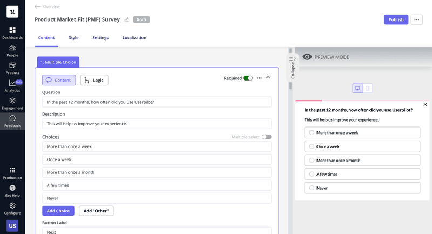Viewport: 432px width, 234px height.
Task: Click the Question text field
Action: pos(157,102)
